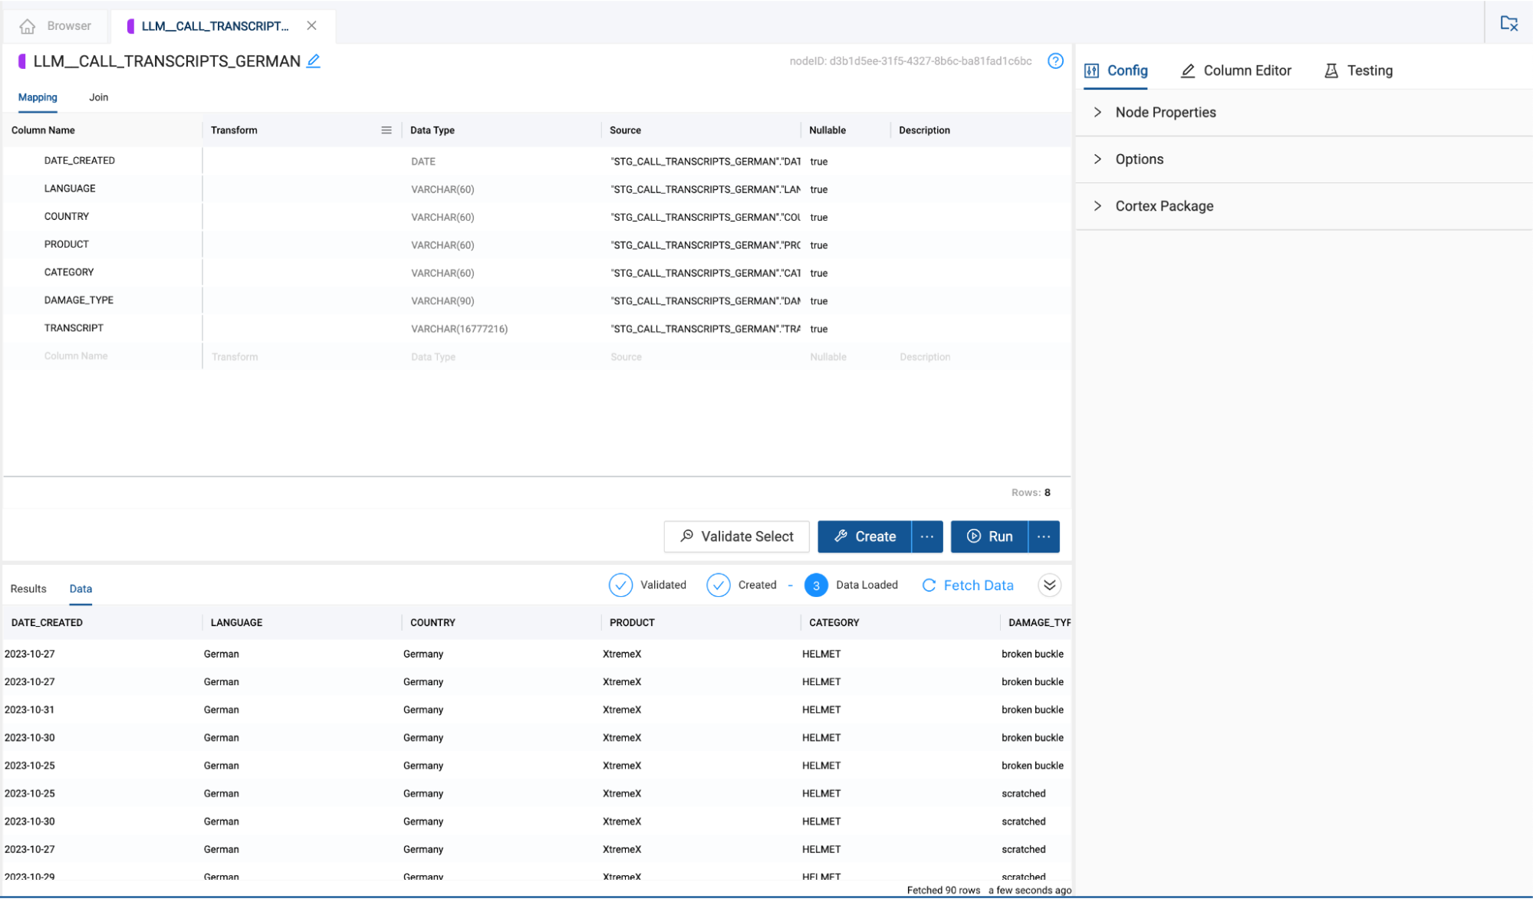Expand the Options section
The height and width of the screenshot is (899, 1533).
pos(1304,159)
